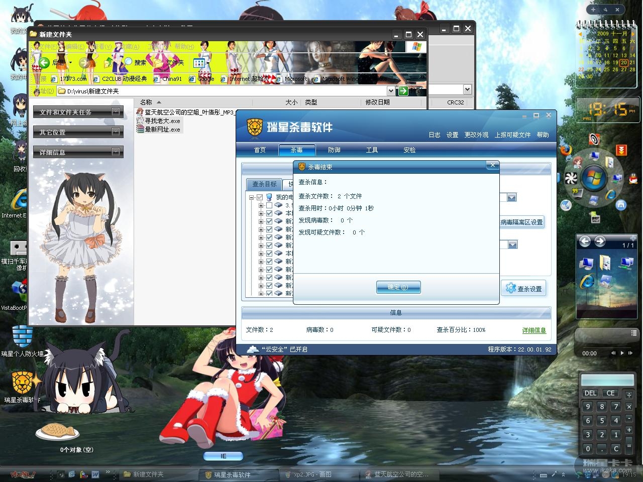Expand the 3.5 floppy drive tree node
The width and height of the screenshot is (643, 482).
coord(261,205)
